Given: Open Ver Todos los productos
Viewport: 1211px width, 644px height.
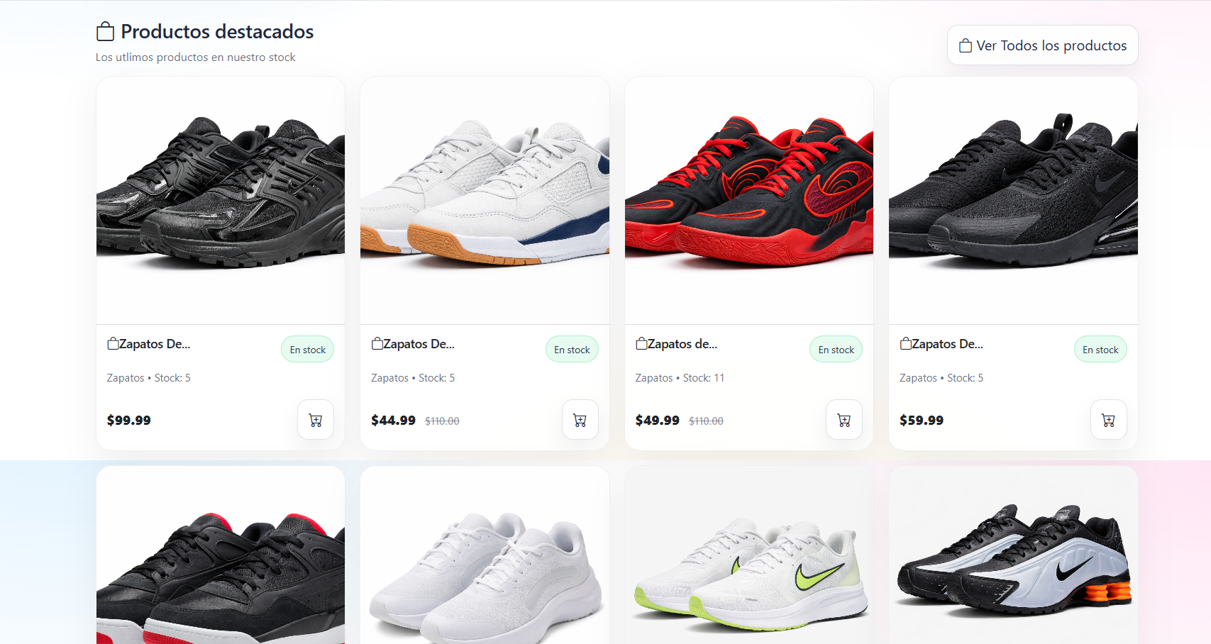Looking at the screenshot, I should pyautogui.click(x=1043, y=45).
